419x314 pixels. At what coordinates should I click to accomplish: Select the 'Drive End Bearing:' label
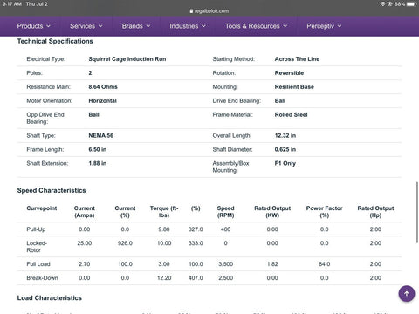(x=237, y=101)
